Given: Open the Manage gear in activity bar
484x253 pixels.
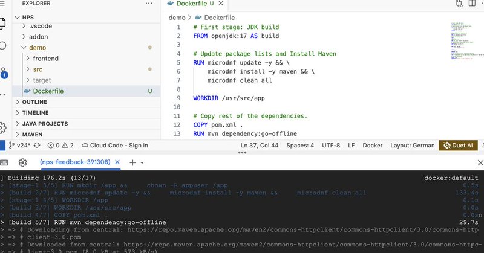Looking at the screenshot, I should click(3, 127).
